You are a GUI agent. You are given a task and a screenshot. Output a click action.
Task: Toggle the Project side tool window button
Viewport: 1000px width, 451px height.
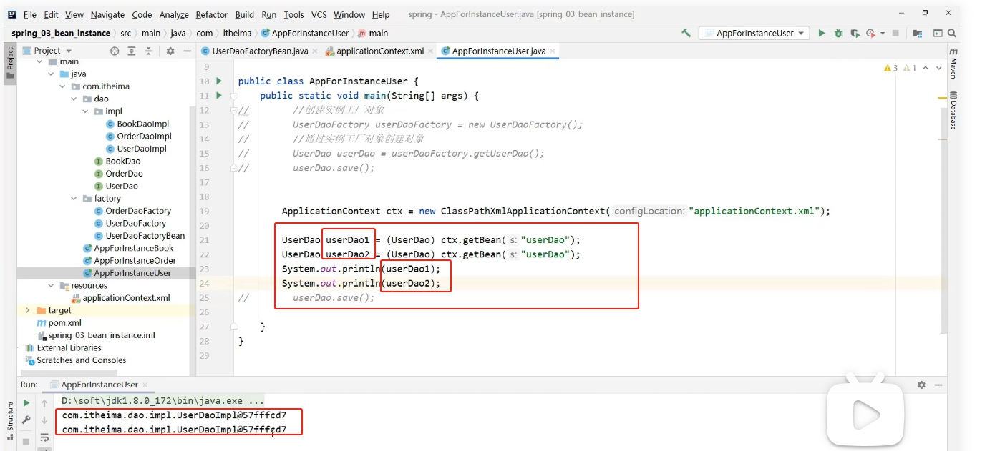click(x=10, y=63)
